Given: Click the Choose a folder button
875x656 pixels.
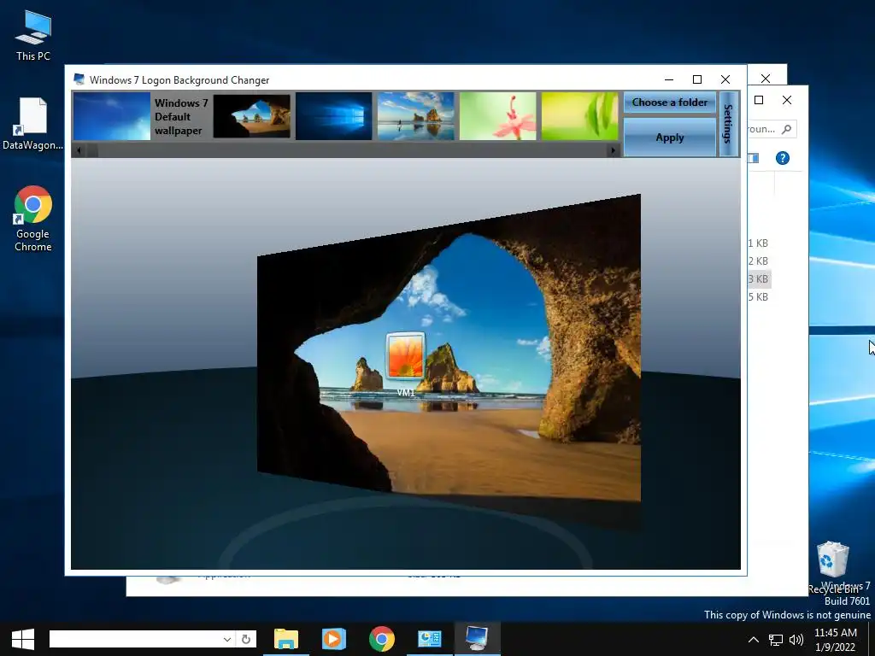Looking at the screenshot, I should pyautogui.click(x=670, y=102).
